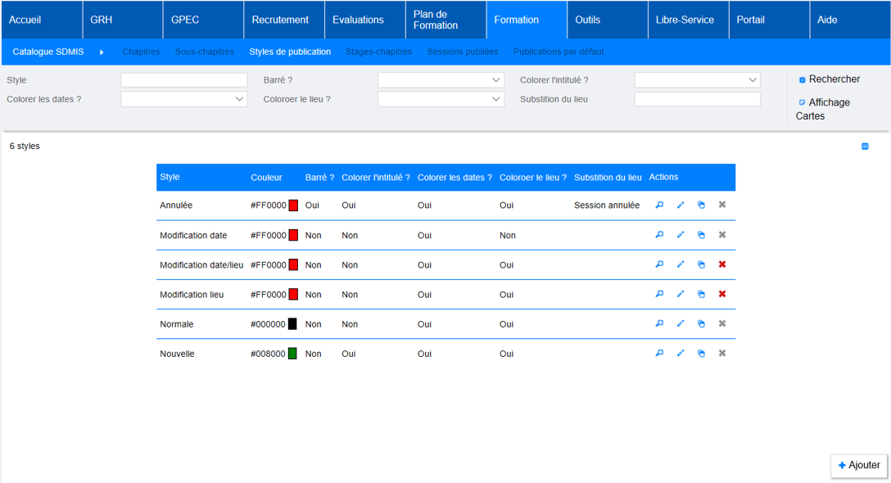The image size is (891, 483).
Task: Delete the Modification lieu style
Action: (722, 294)
